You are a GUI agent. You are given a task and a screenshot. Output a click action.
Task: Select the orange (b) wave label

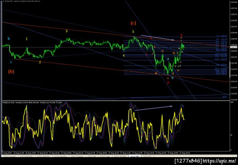(x=11, y=71)
